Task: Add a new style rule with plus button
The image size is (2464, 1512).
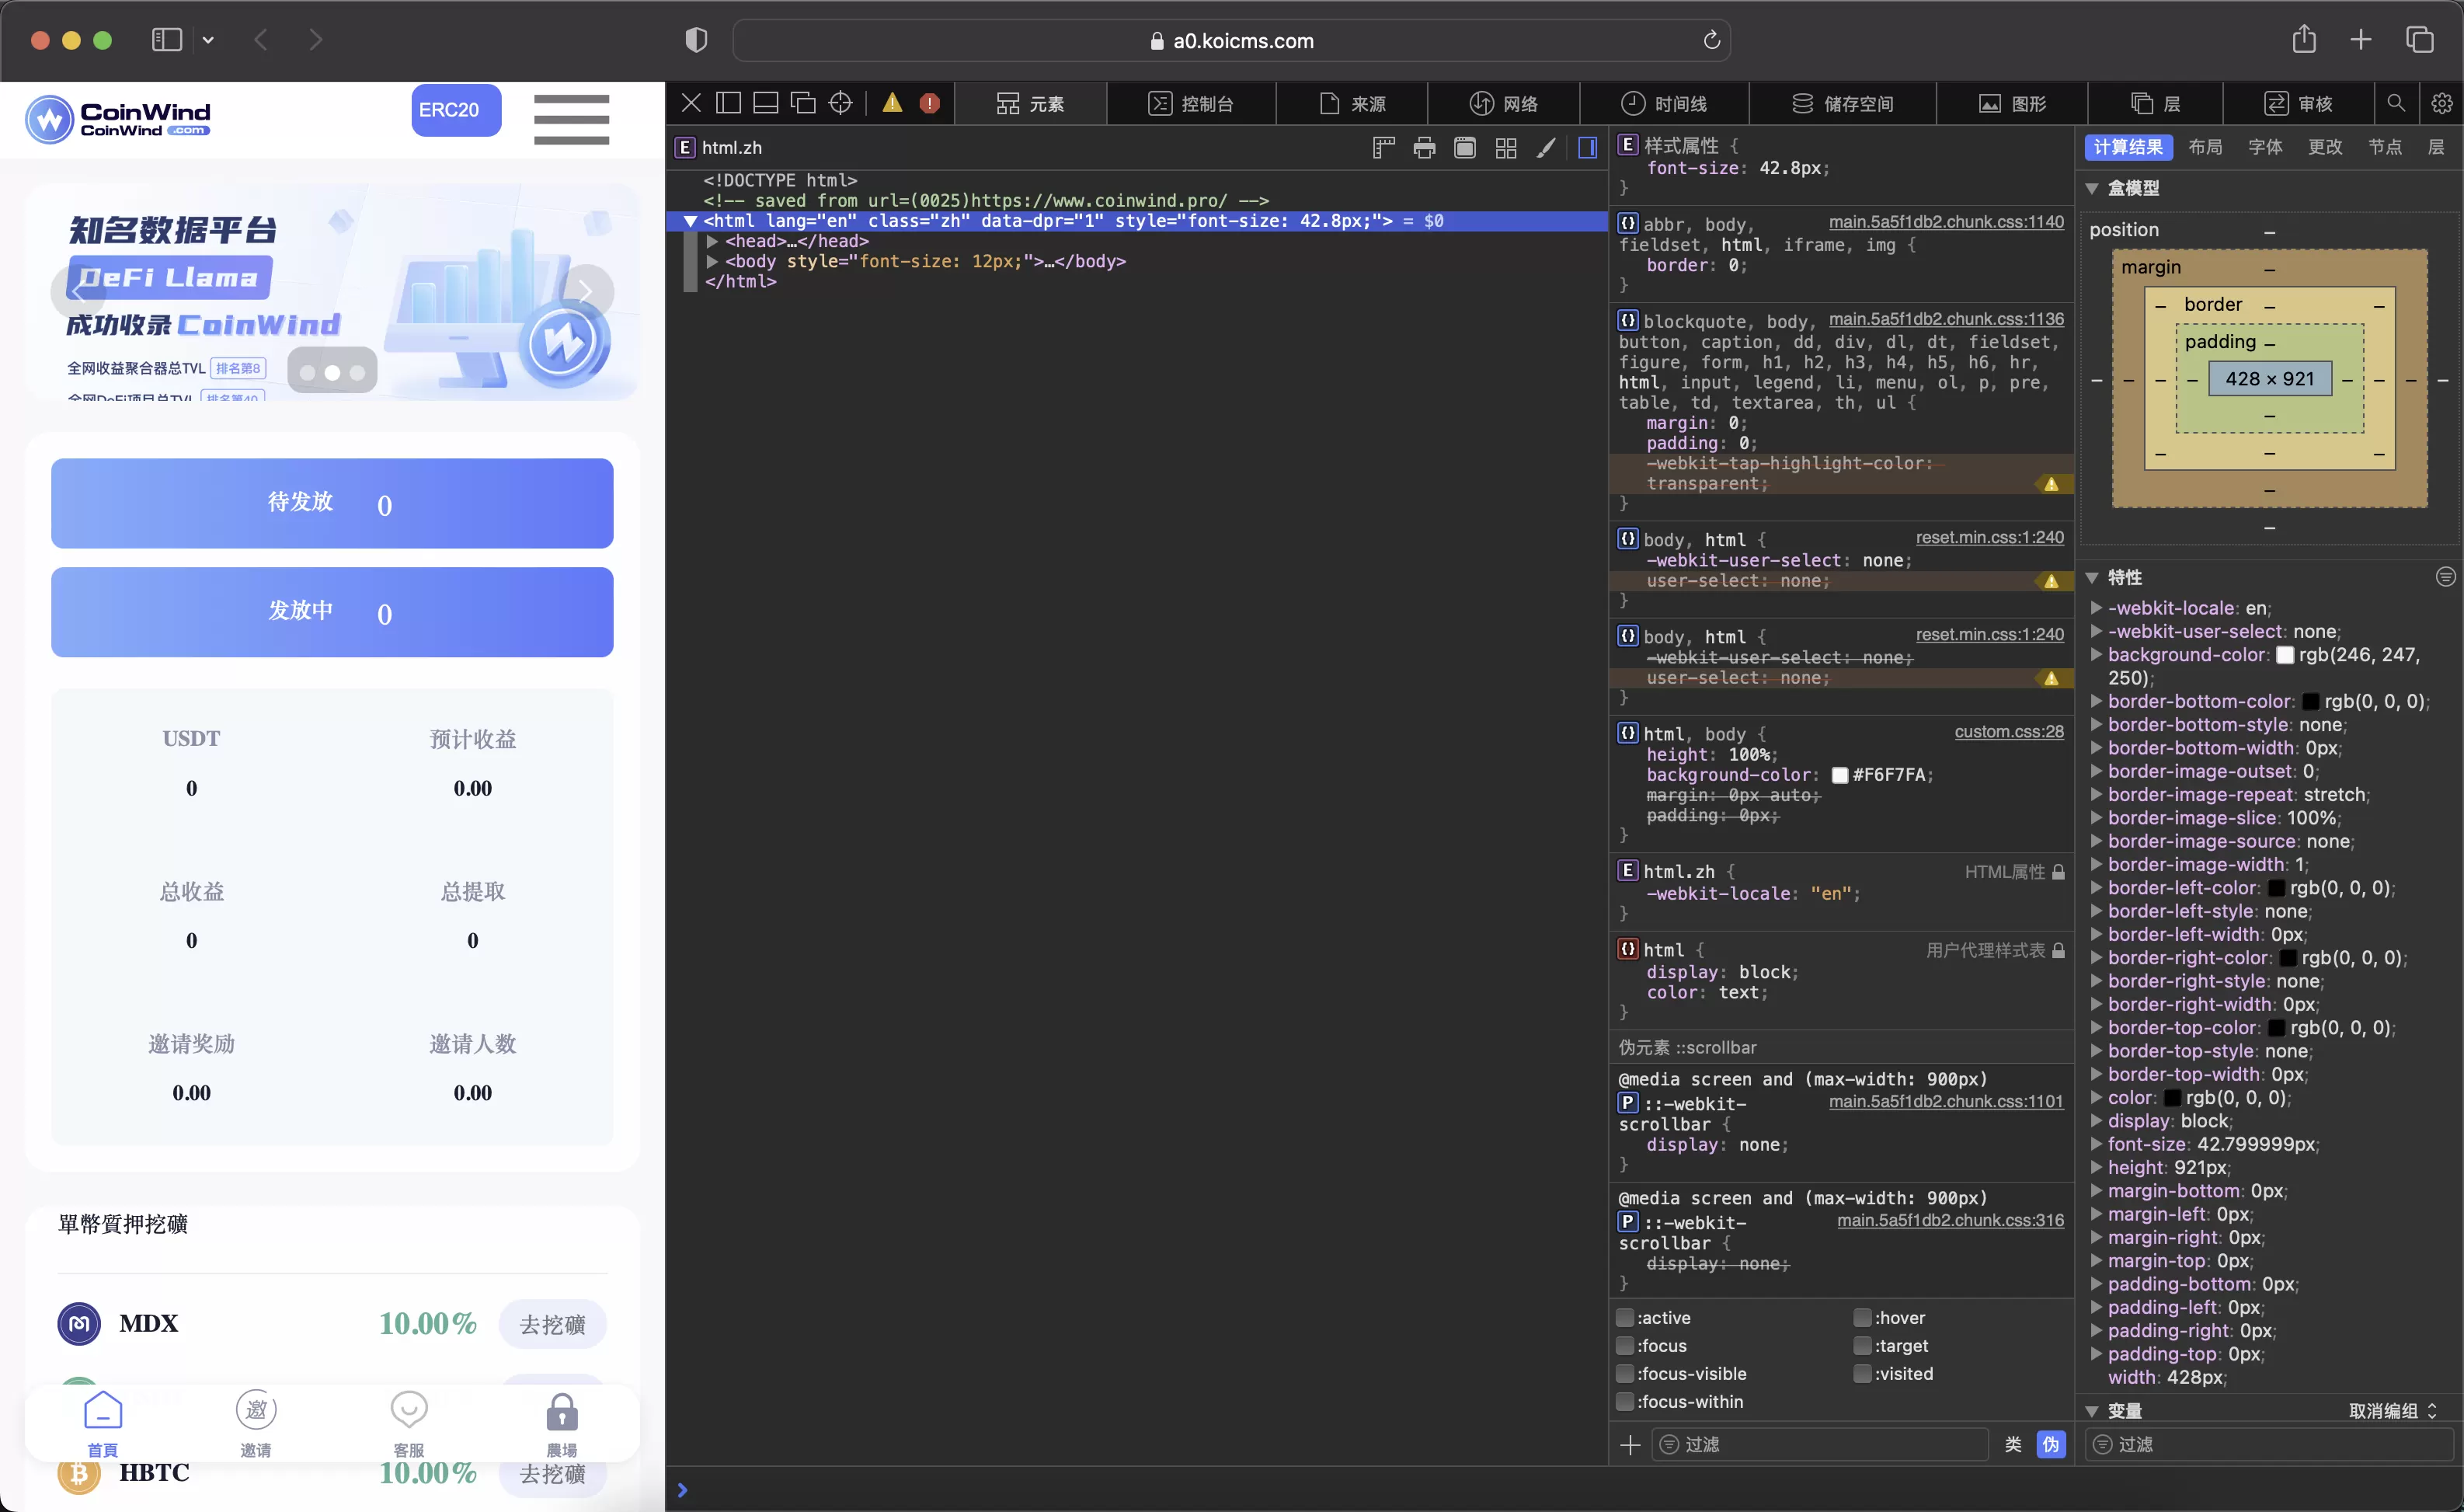Action: [1630, 1444]
